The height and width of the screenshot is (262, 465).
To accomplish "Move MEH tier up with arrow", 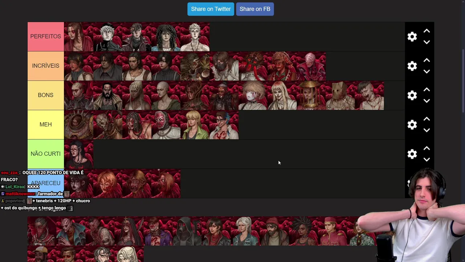I will coord(427,119).
